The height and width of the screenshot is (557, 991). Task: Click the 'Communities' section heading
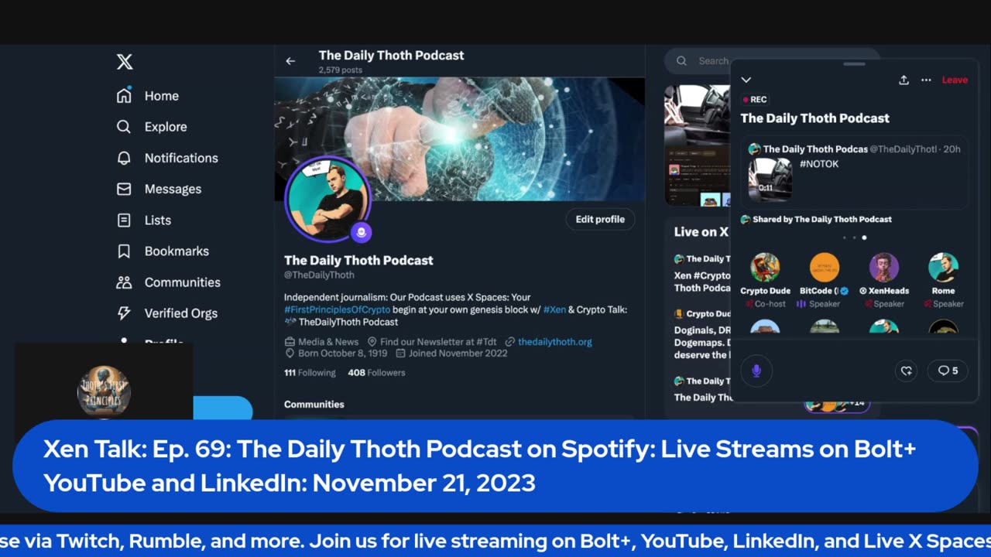(x=314, y=405)
